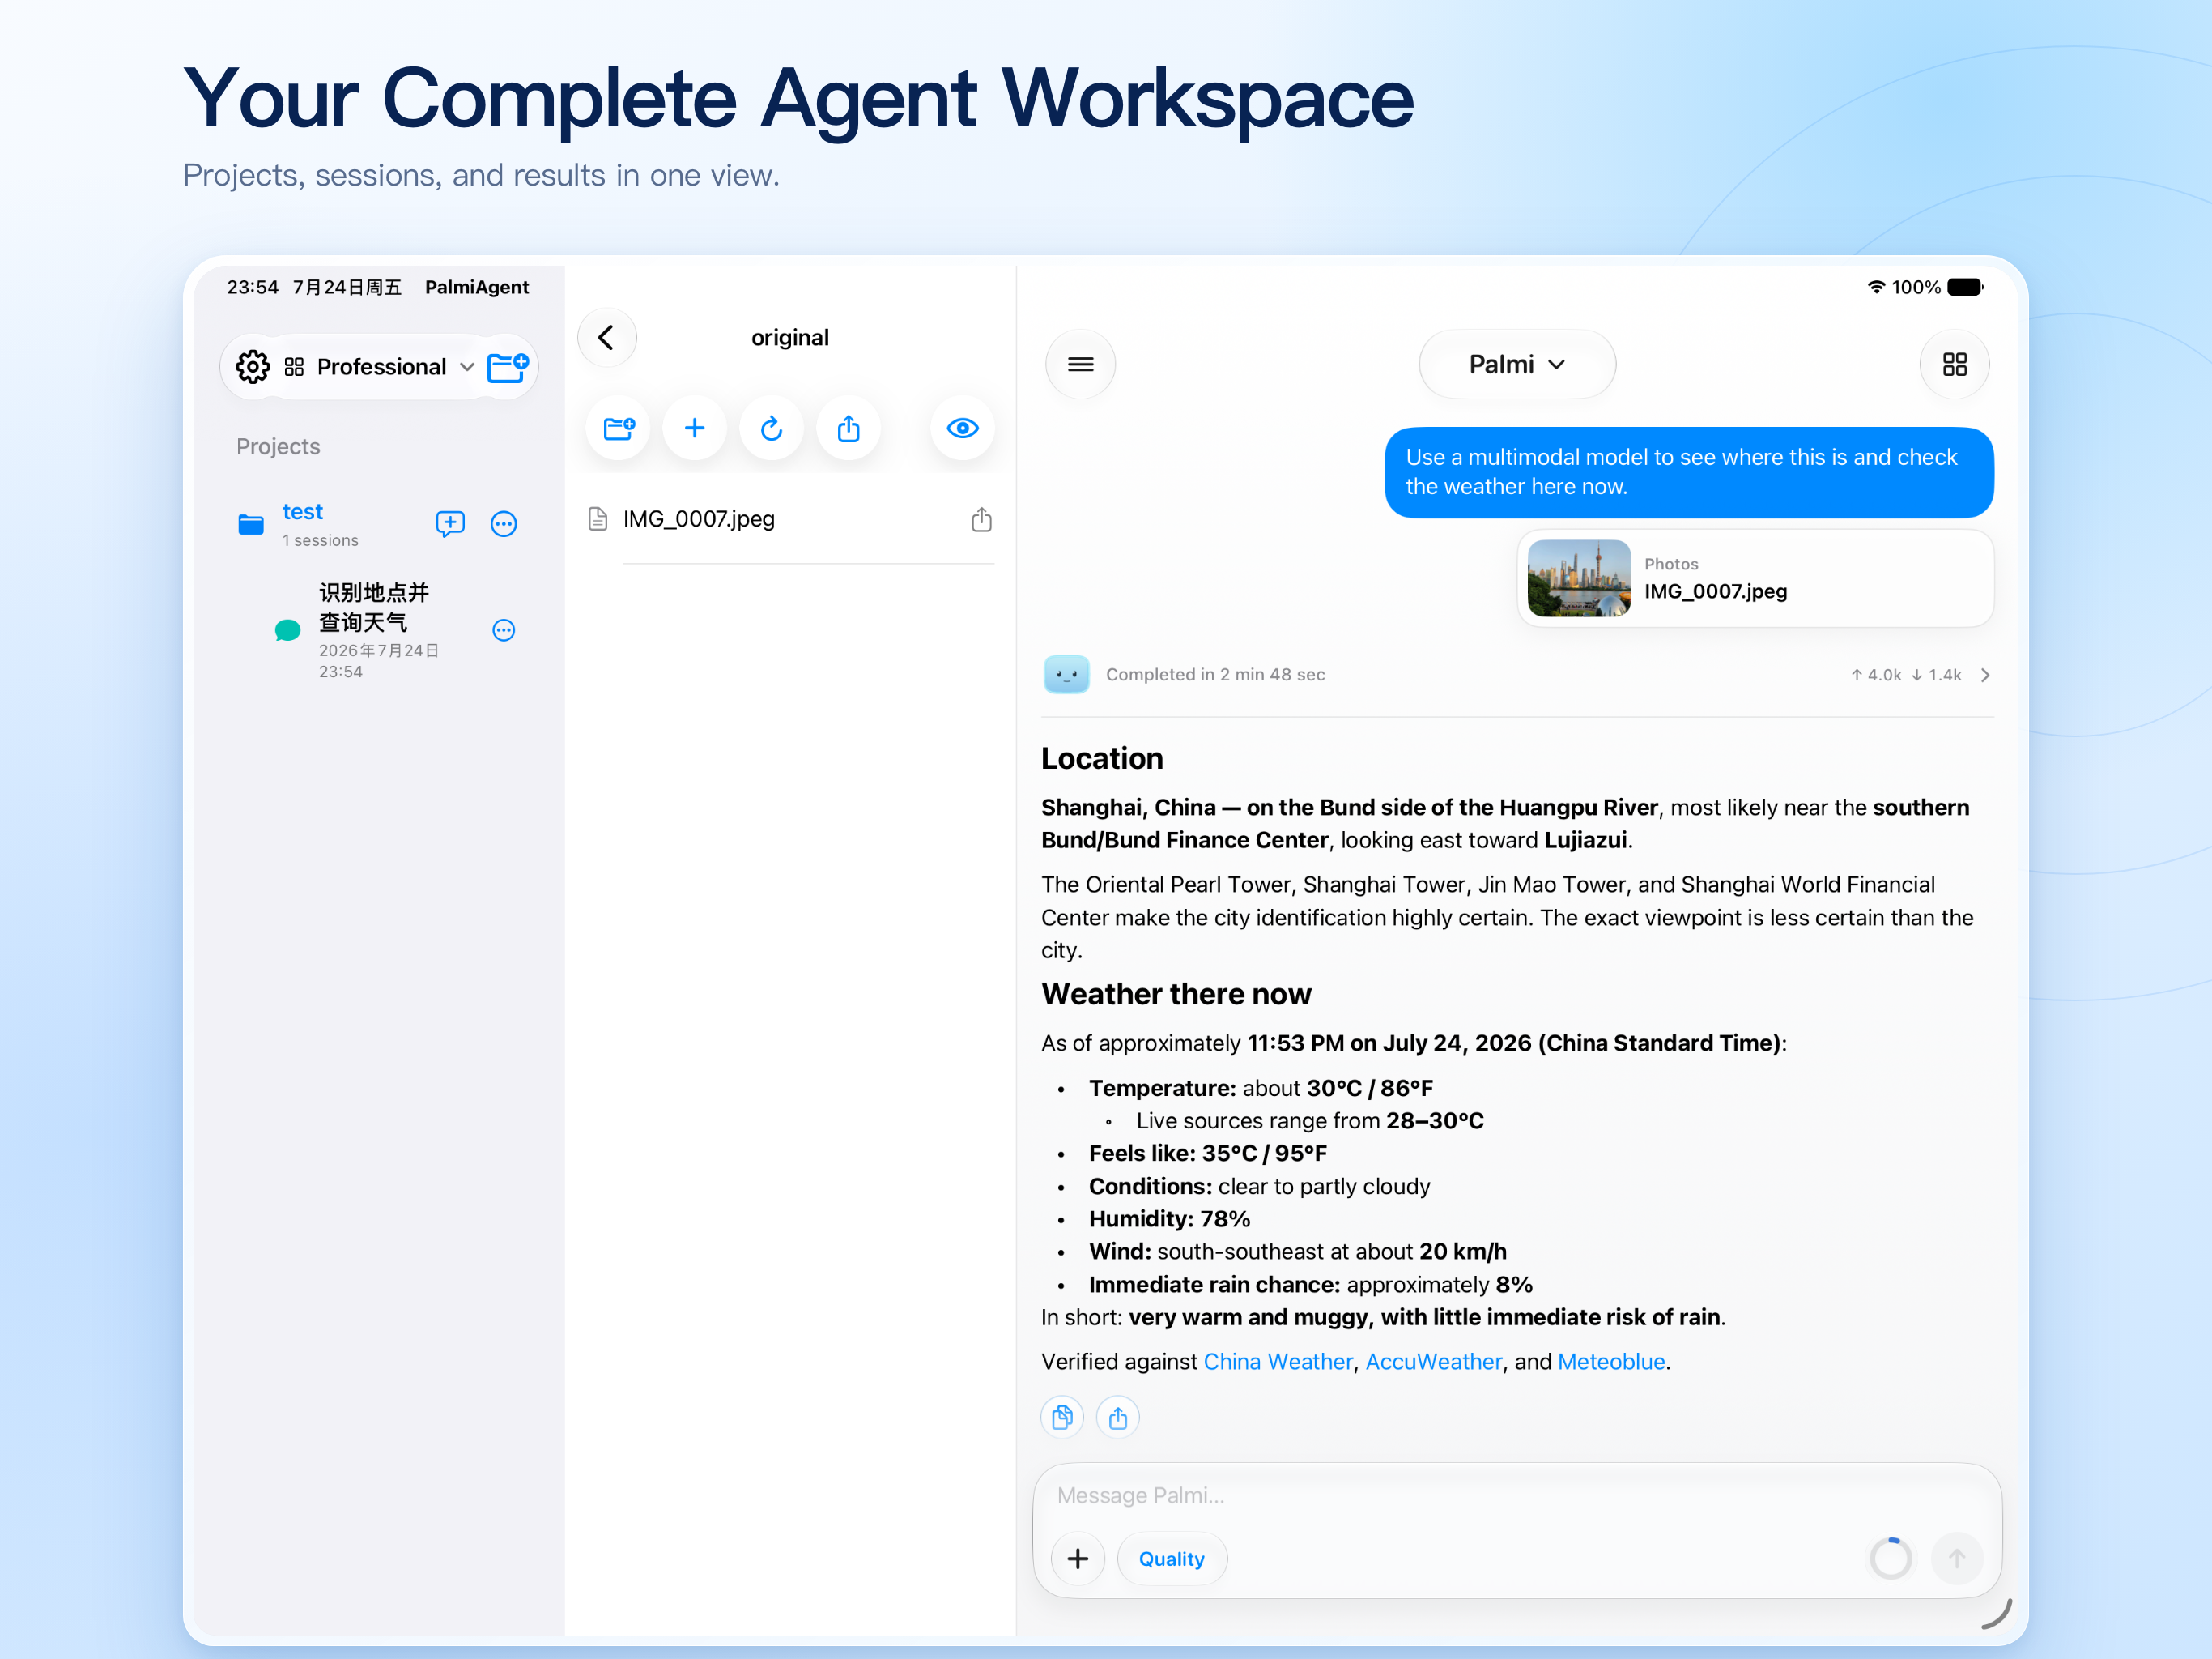Toggle the eye preview visibility button
The width and height of the screenshot is (2212, 1659).
962,429
